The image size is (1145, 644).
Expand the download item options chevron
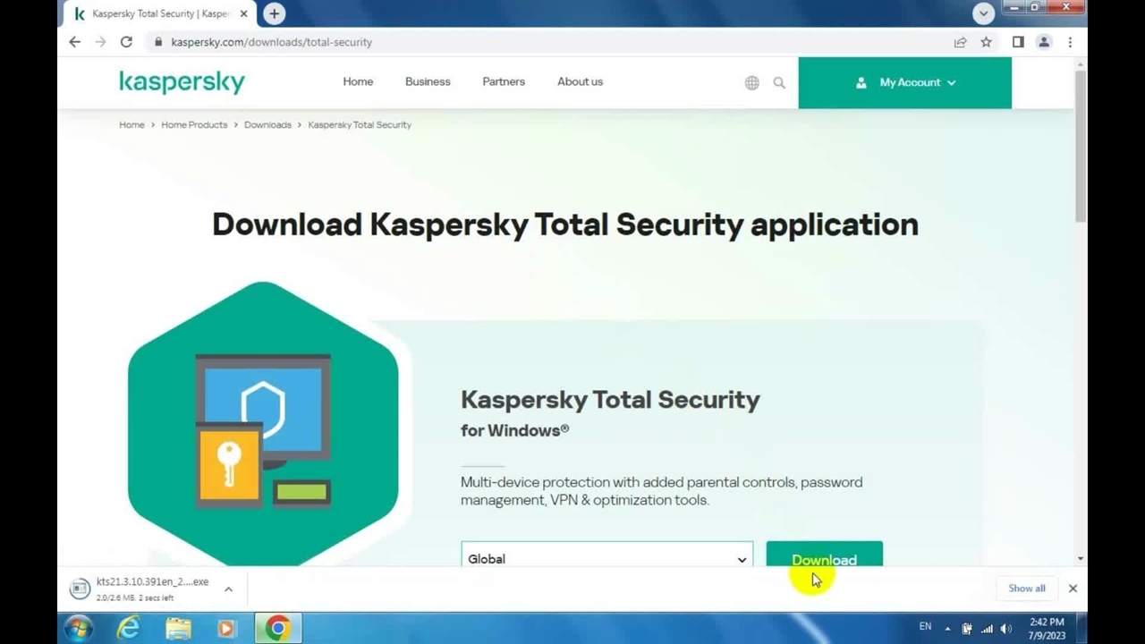[228, 589]
